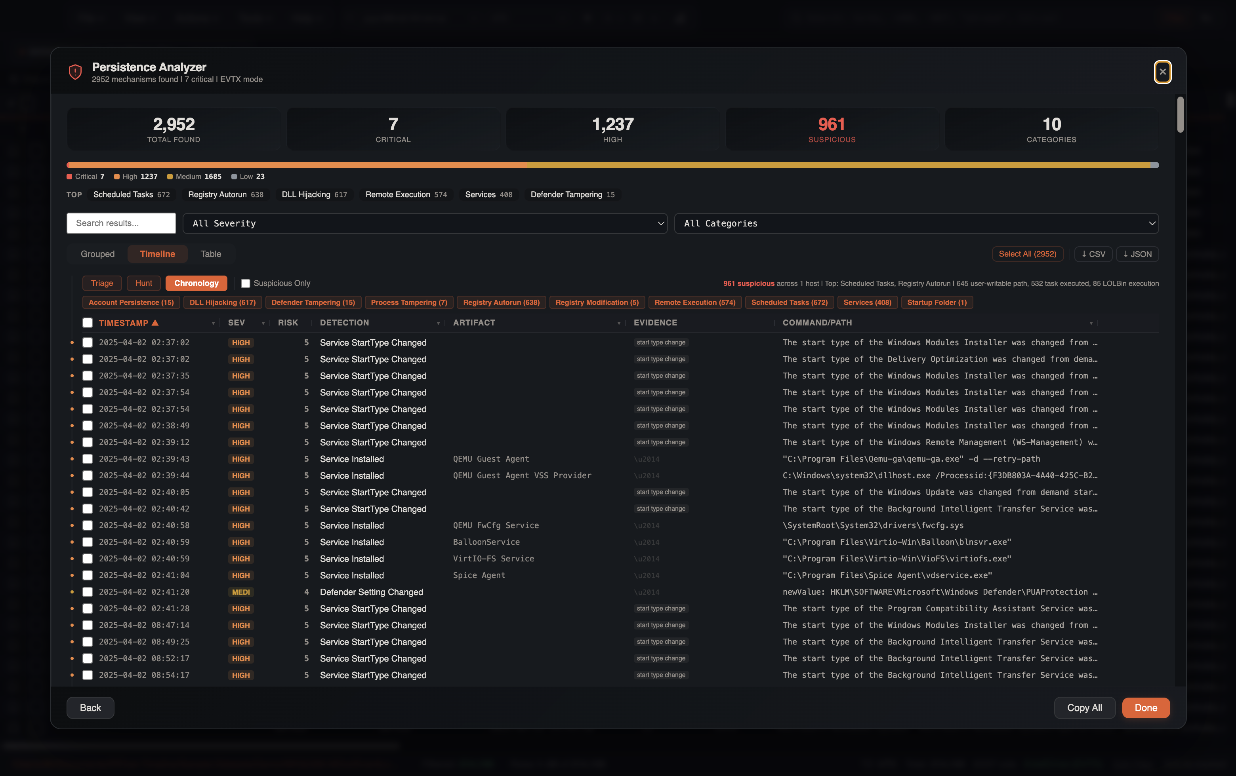
Task: Select the Triage mode
Action: tap(102, 283)
